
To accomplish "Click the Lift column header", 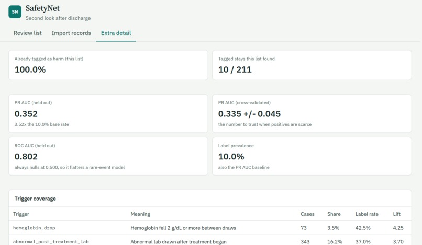I will coord(397,214).
